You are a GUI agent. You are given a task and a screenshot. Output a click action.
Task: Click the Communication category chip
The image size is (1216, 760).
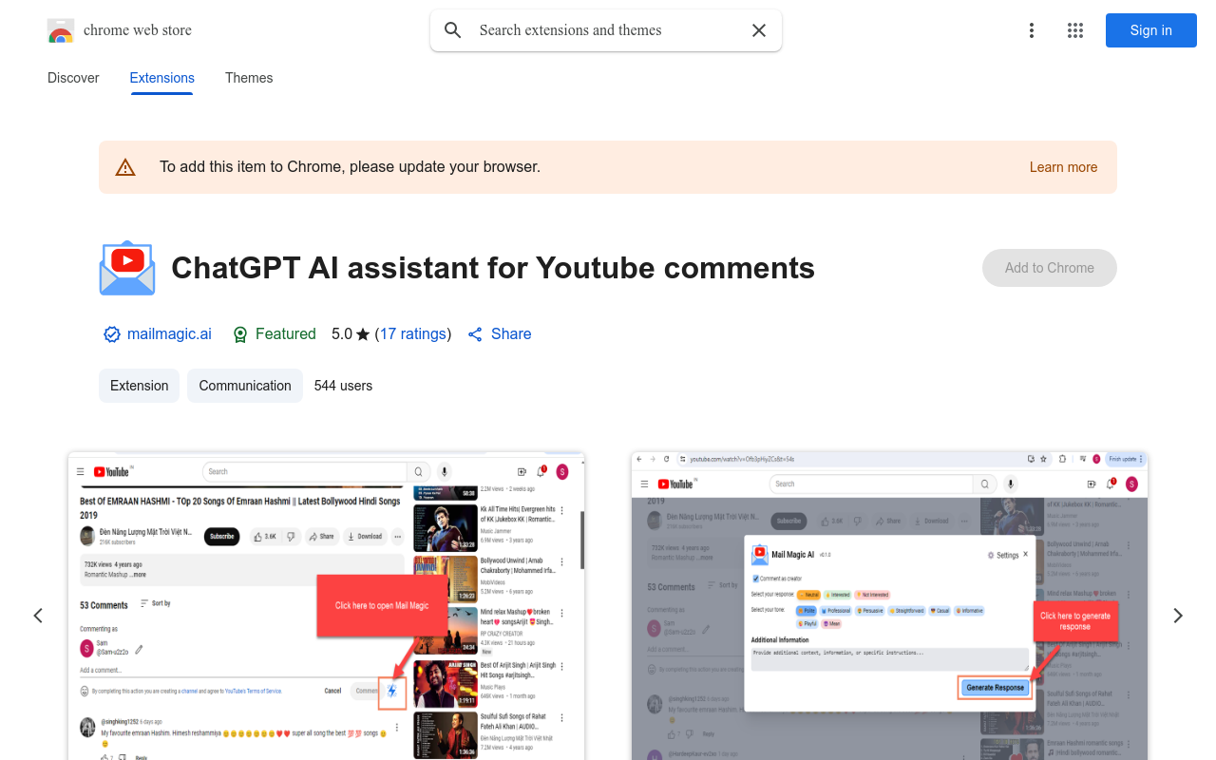point(245,386)
